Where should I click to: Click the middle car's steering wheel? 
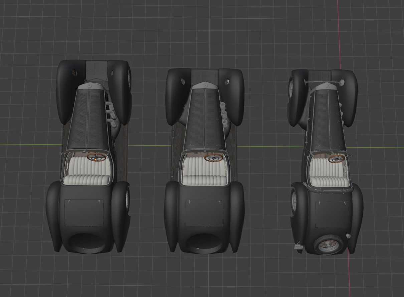coord(214,157)
